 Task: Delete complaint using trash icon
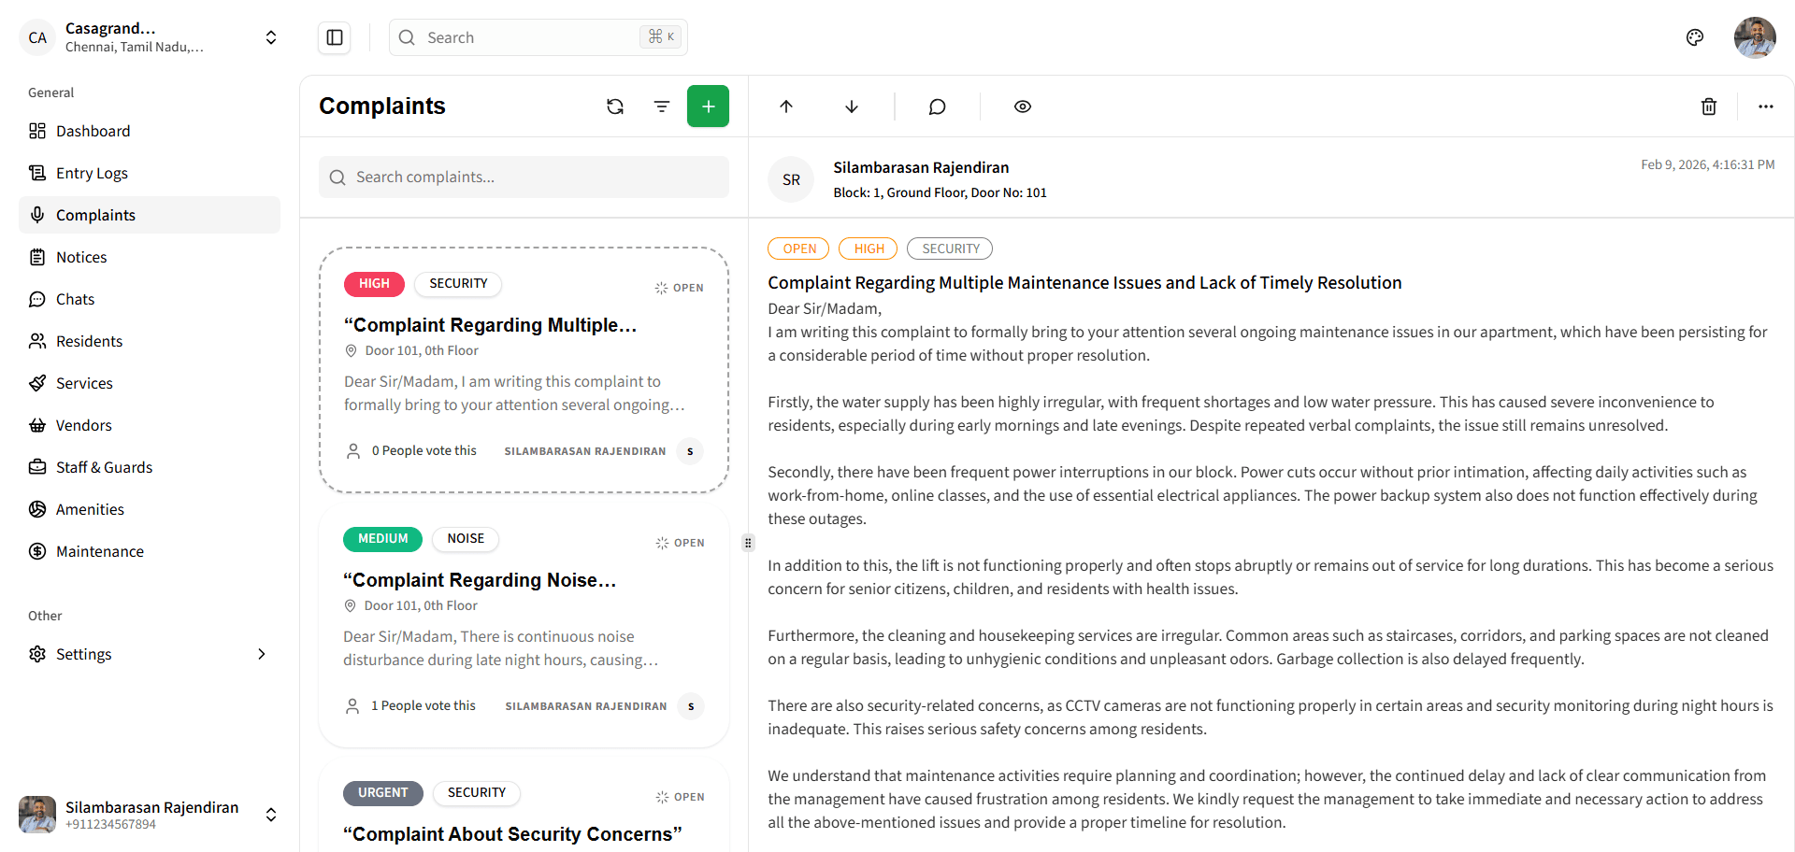(1708, 106)
